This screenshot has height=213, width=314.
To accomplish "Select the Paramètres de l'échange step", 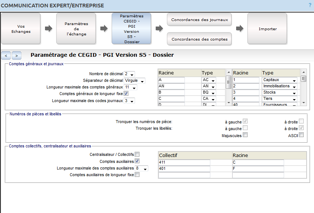I will (x=76, y=28).
